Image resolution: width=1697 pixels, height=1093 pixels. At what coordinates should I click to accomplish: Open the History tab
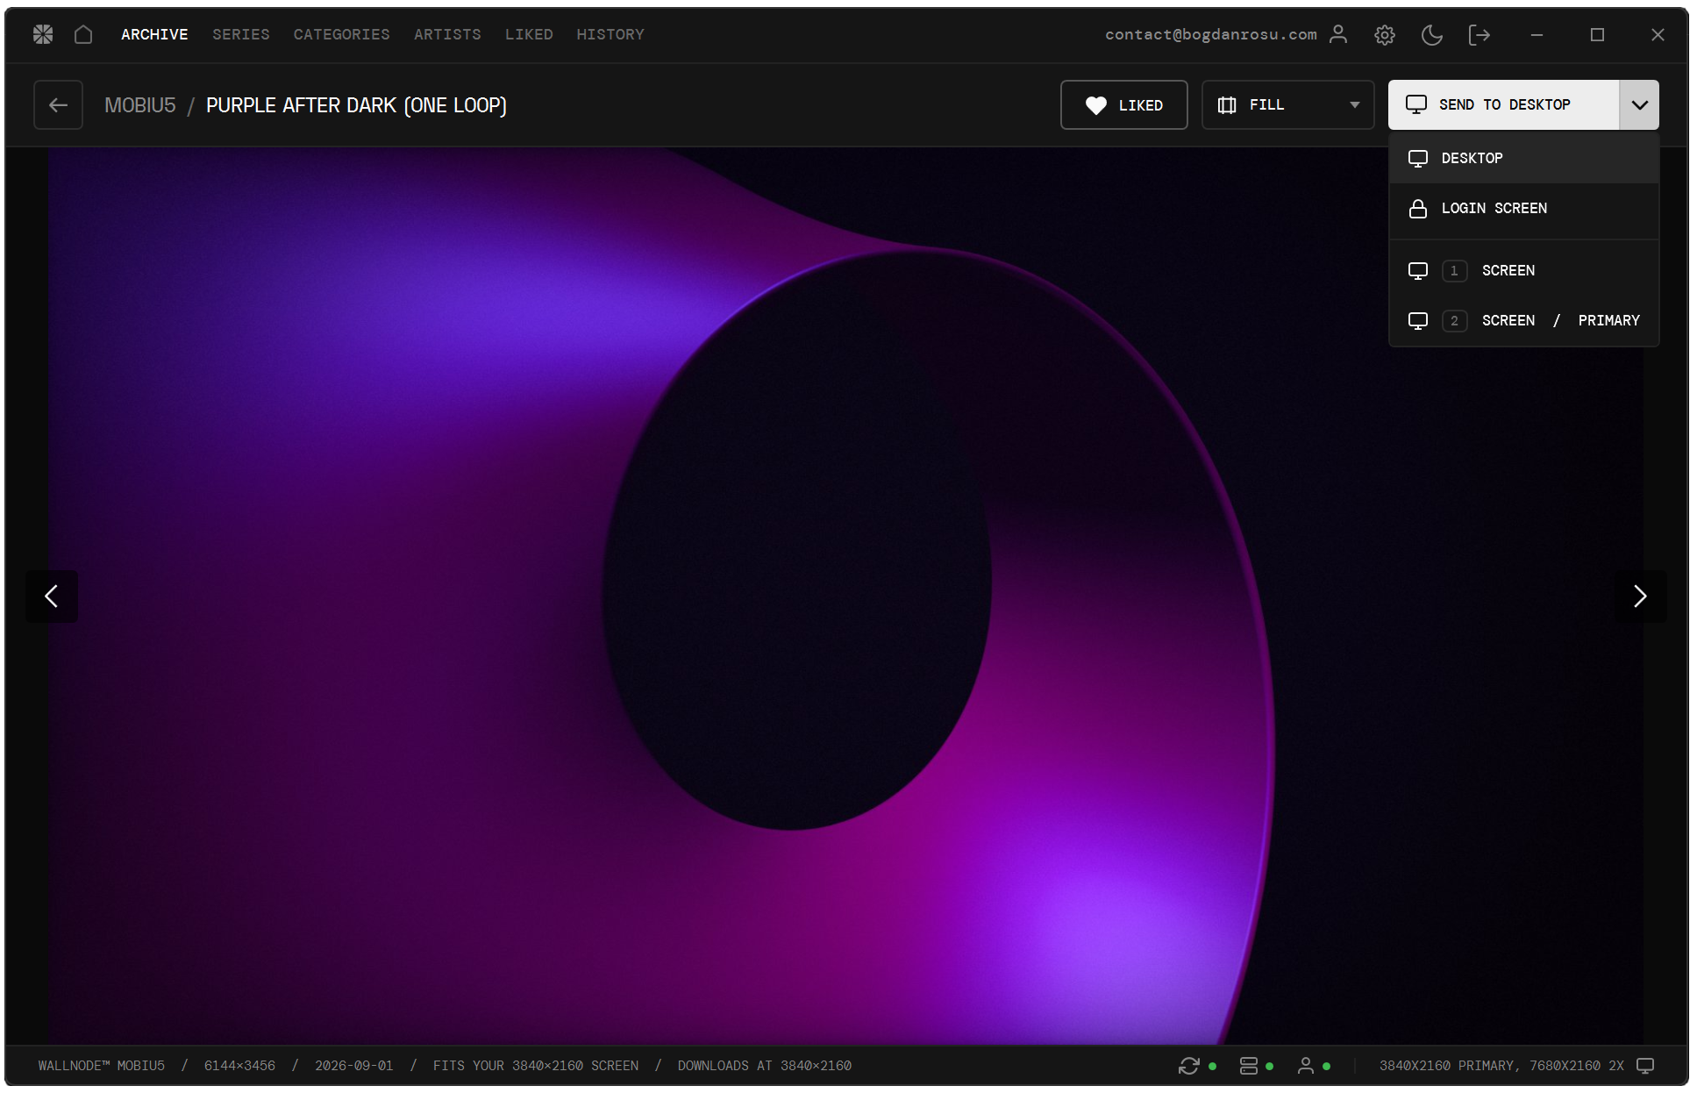[x=610, y=34]
